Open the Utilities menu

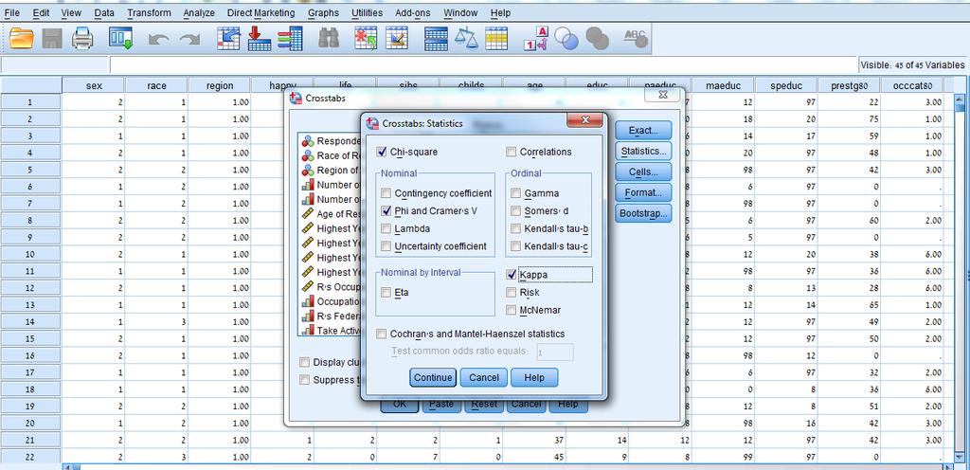coord(367,12)
